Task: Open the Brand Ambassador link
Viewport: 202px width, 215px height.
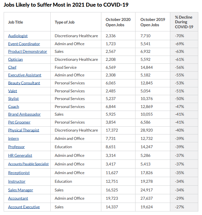Action: tap(24, 114)
